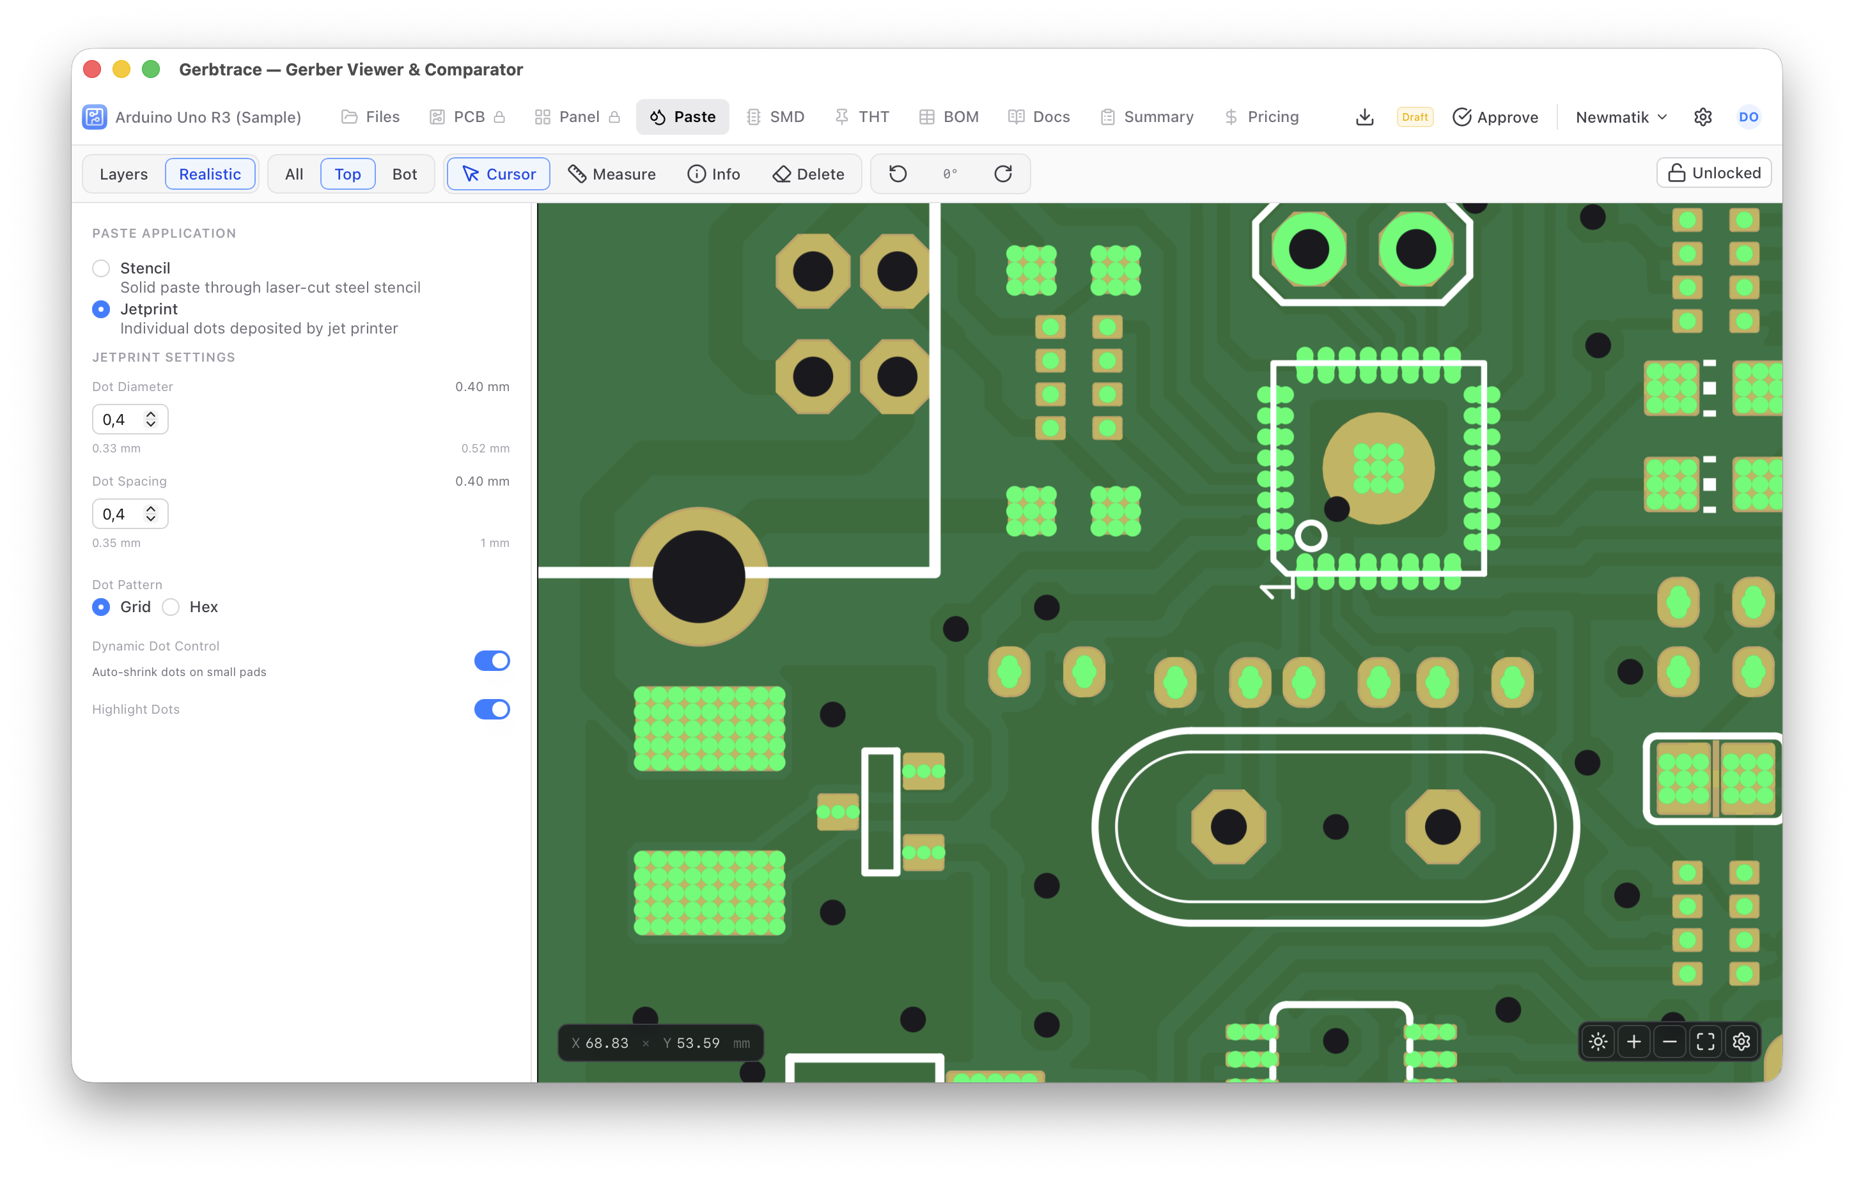Click the download icon in the top bar
The width and height of the screenshot is (1854, 1177).
[1364, 117]
